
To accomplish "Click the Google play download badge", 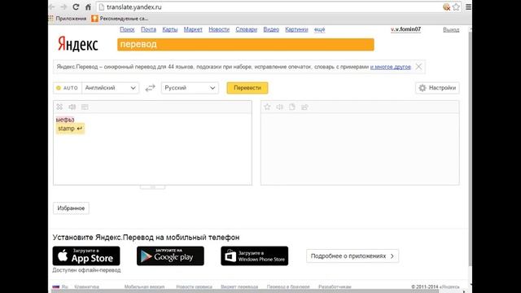I will click(x=170, y=256).
